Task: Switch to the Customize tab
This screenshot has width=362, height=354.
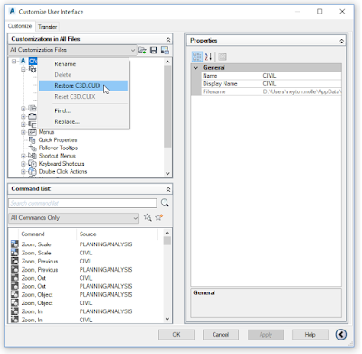Action: 20,26
